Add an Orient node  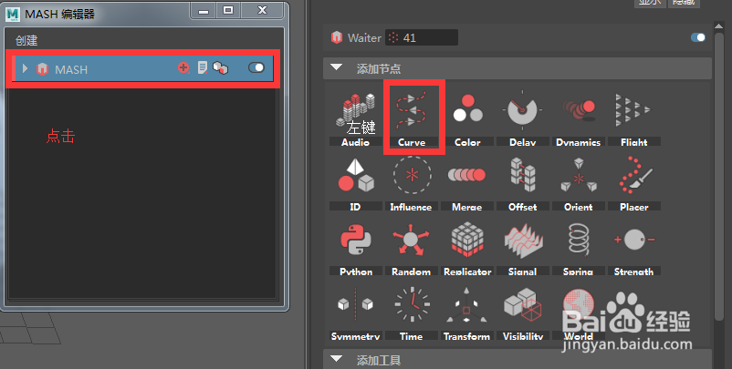tap(578, 182)
